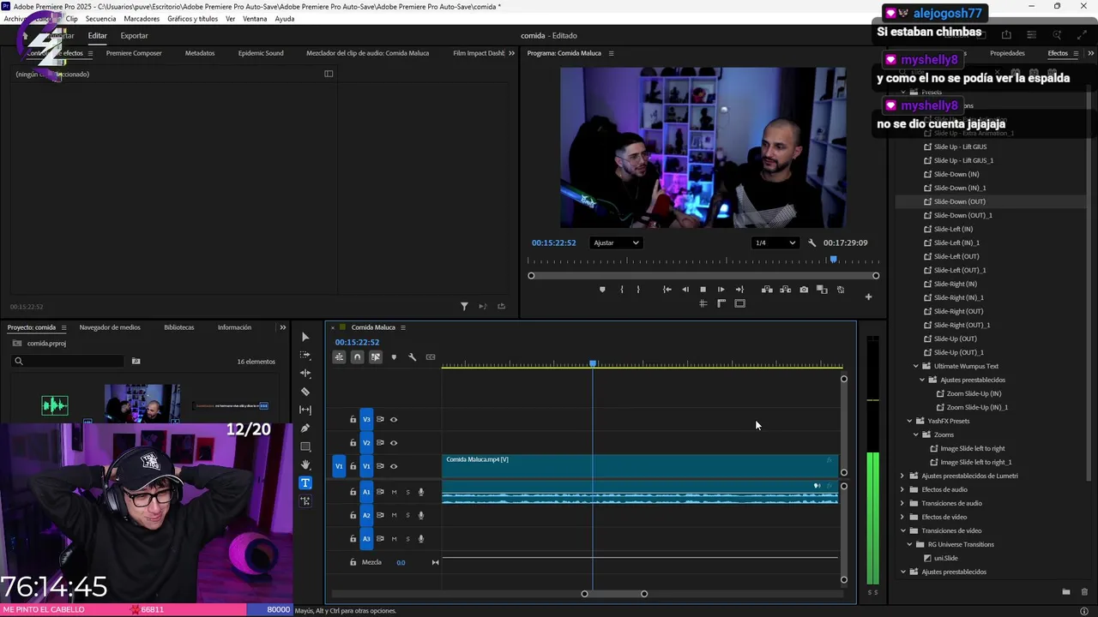1098x617 pixels.
Task: Open the 1/4 playback resolution dropdown
Action: point(775,243)
